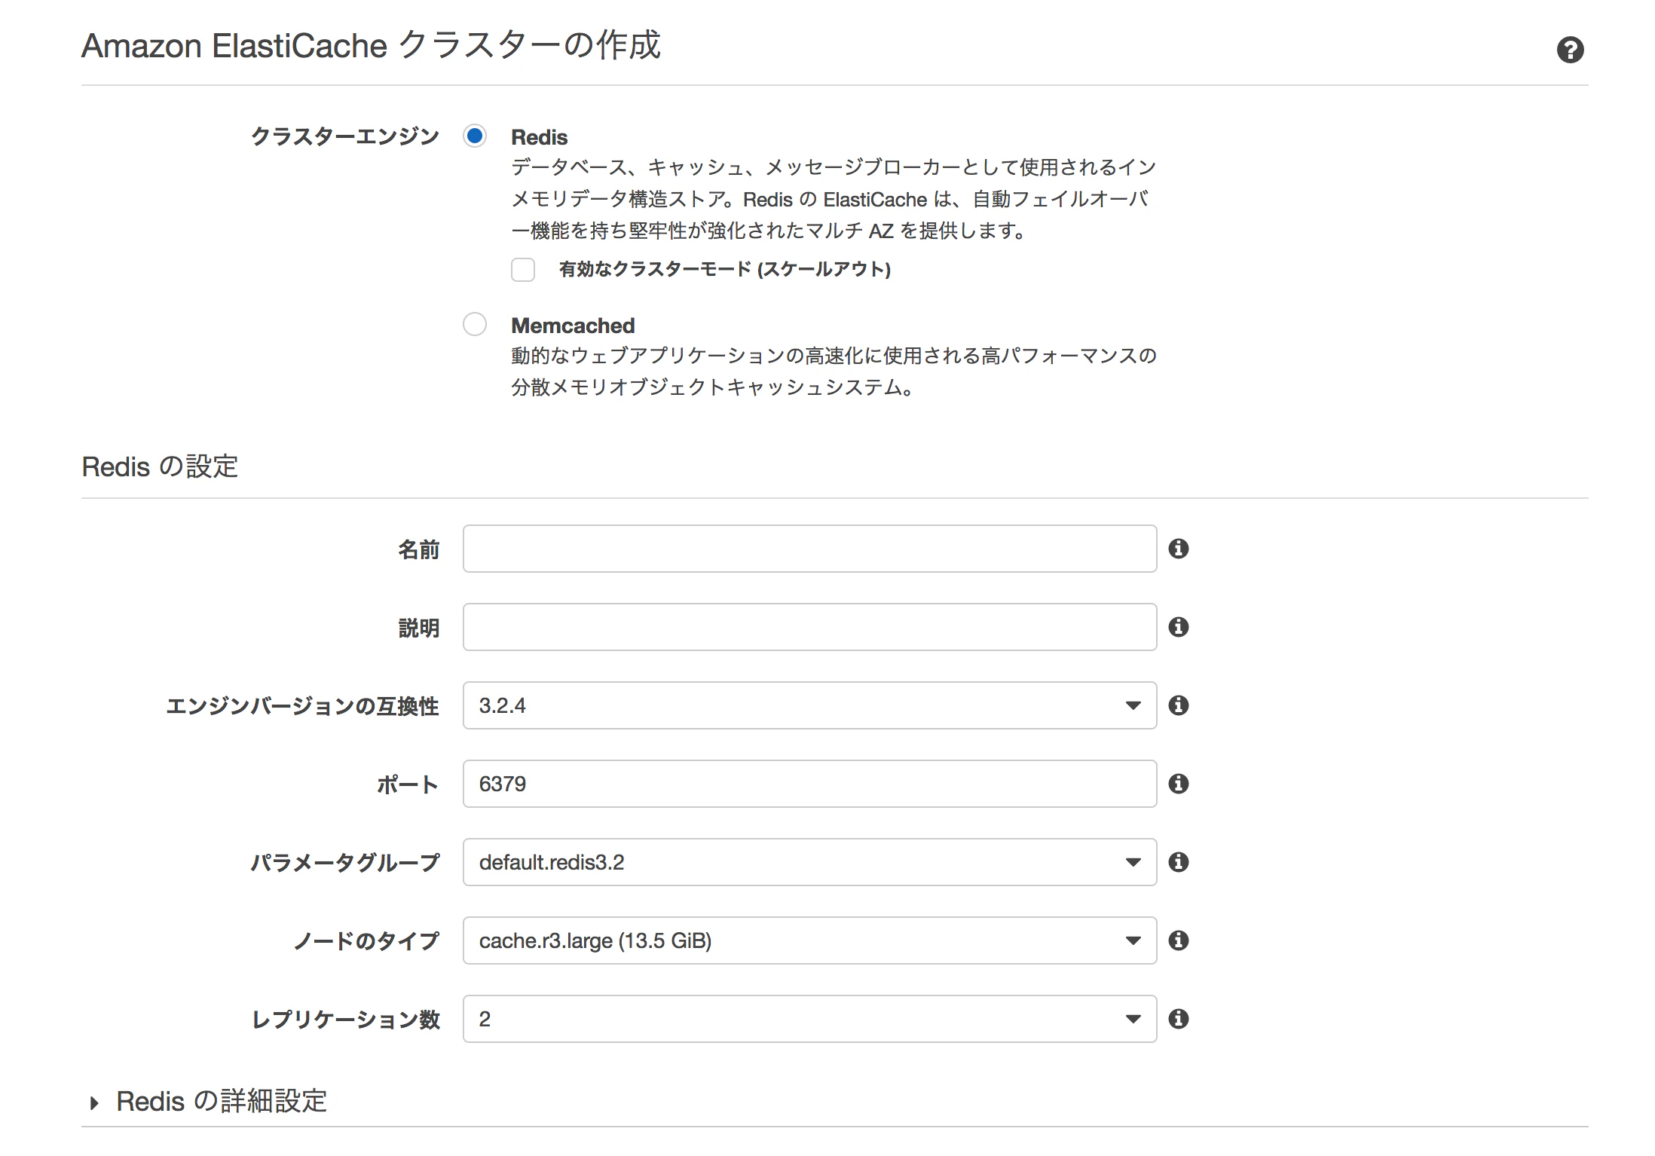Click the ノードのタイプ label

(366, 941)
